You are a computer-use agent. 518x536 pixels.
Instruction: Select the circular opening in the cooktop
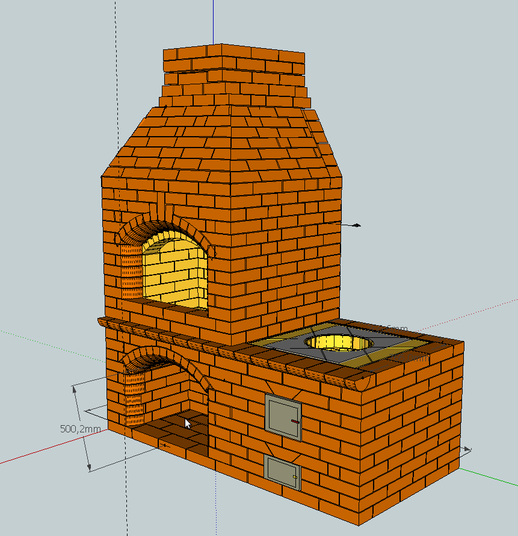coord(338,342)
